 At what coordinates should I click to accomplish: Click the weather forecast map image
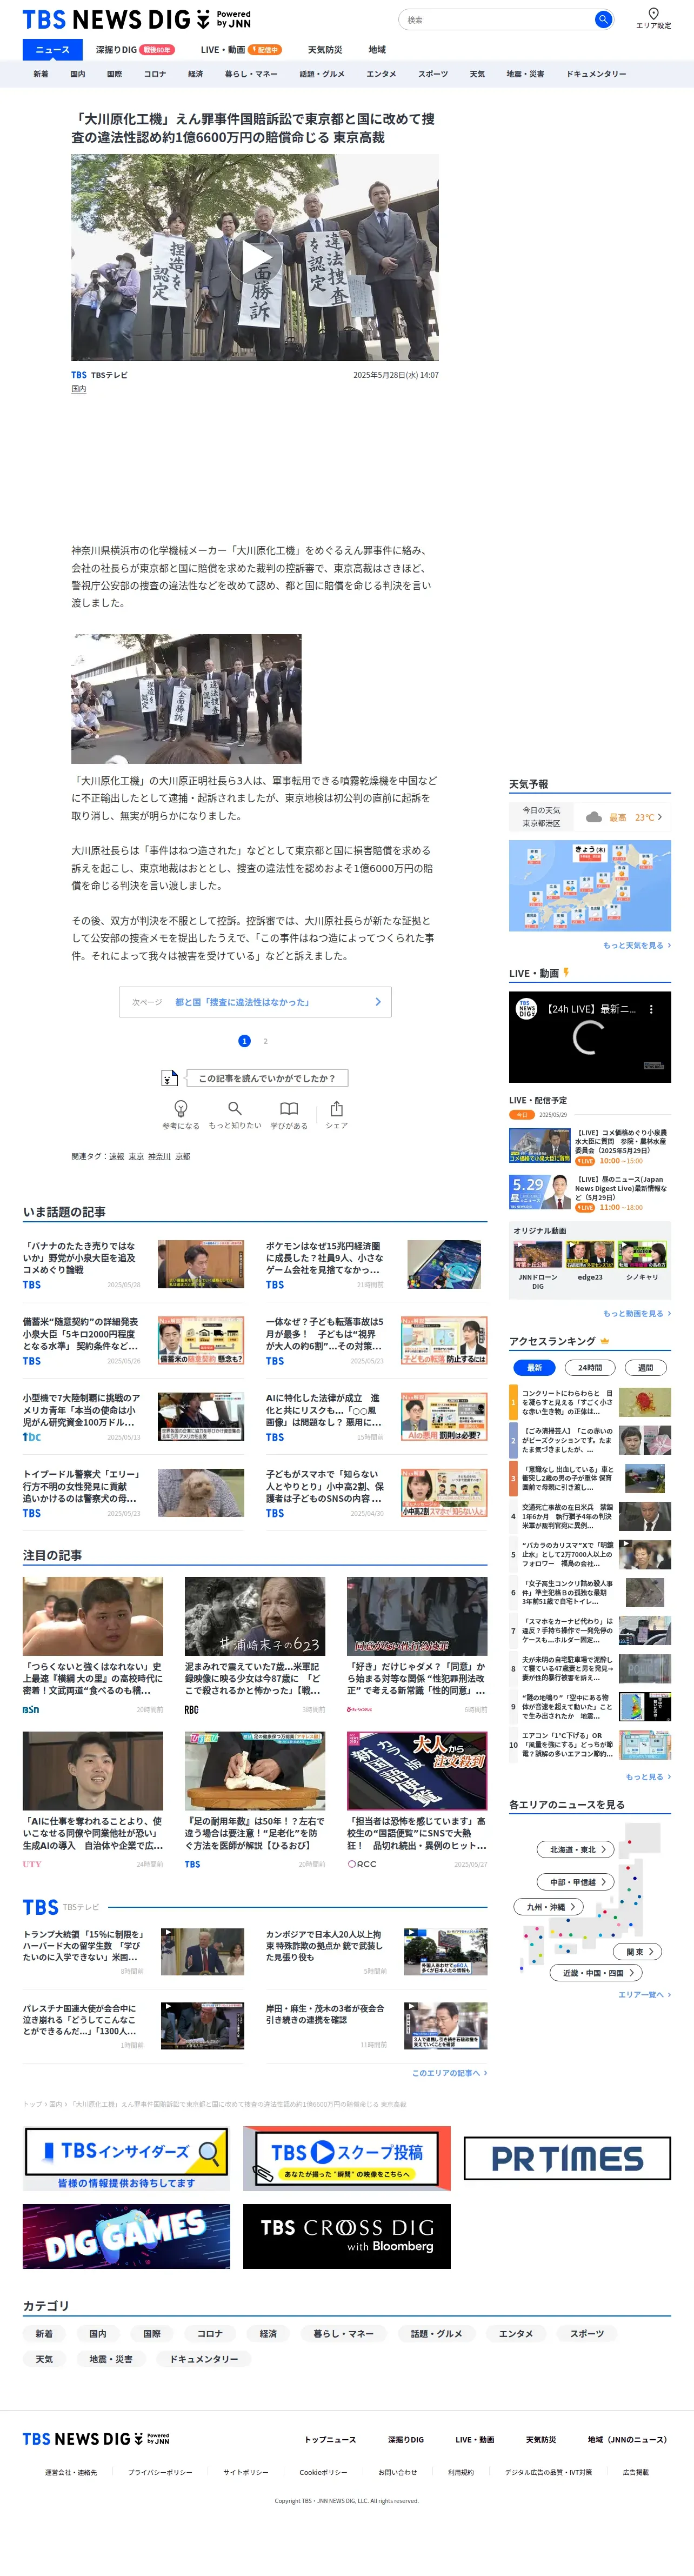(x=590, y=886)
